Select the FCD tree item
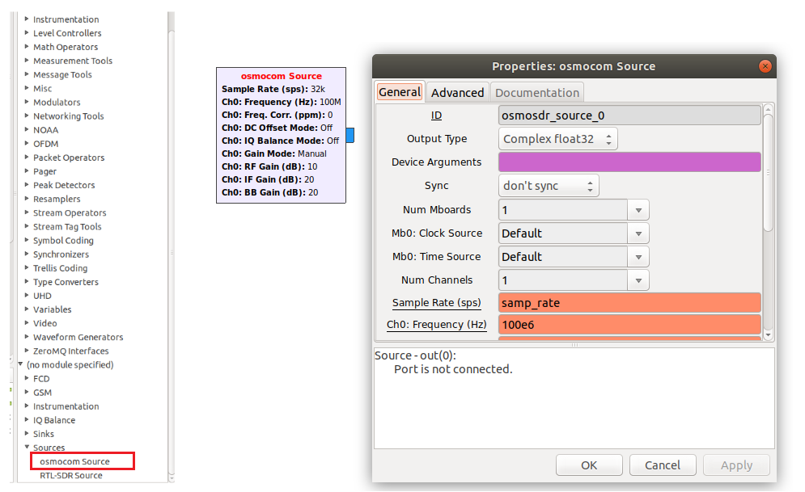 click(x=41, y=379)
